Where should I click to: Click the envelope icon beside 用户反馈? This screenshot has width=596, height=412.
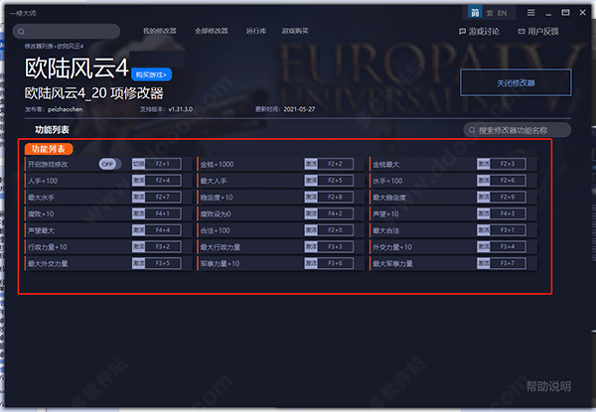click(521, 32)
